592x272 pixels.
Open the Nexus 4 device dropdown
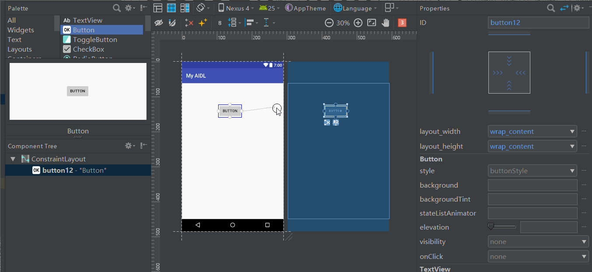click(236, 8)
